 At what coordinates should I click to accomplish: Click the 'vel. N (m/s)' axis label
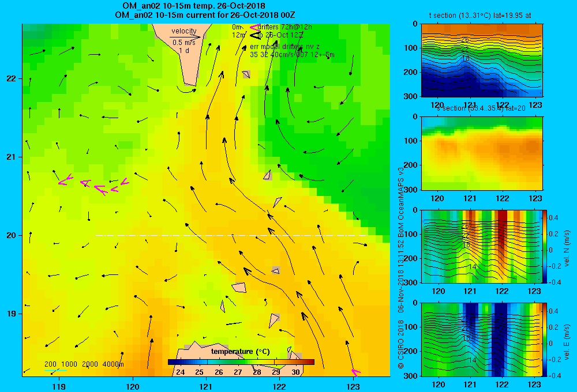coord(567,248)
